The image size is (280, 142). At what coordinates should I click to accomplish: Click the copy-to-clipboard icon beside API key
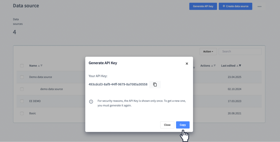[155, 84]
